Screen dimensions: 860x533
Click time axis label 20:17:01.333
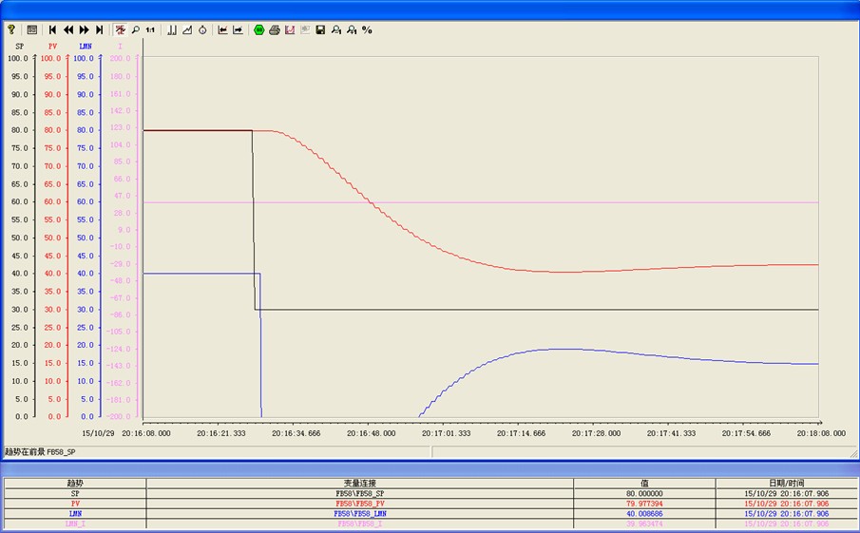(446, 433)
